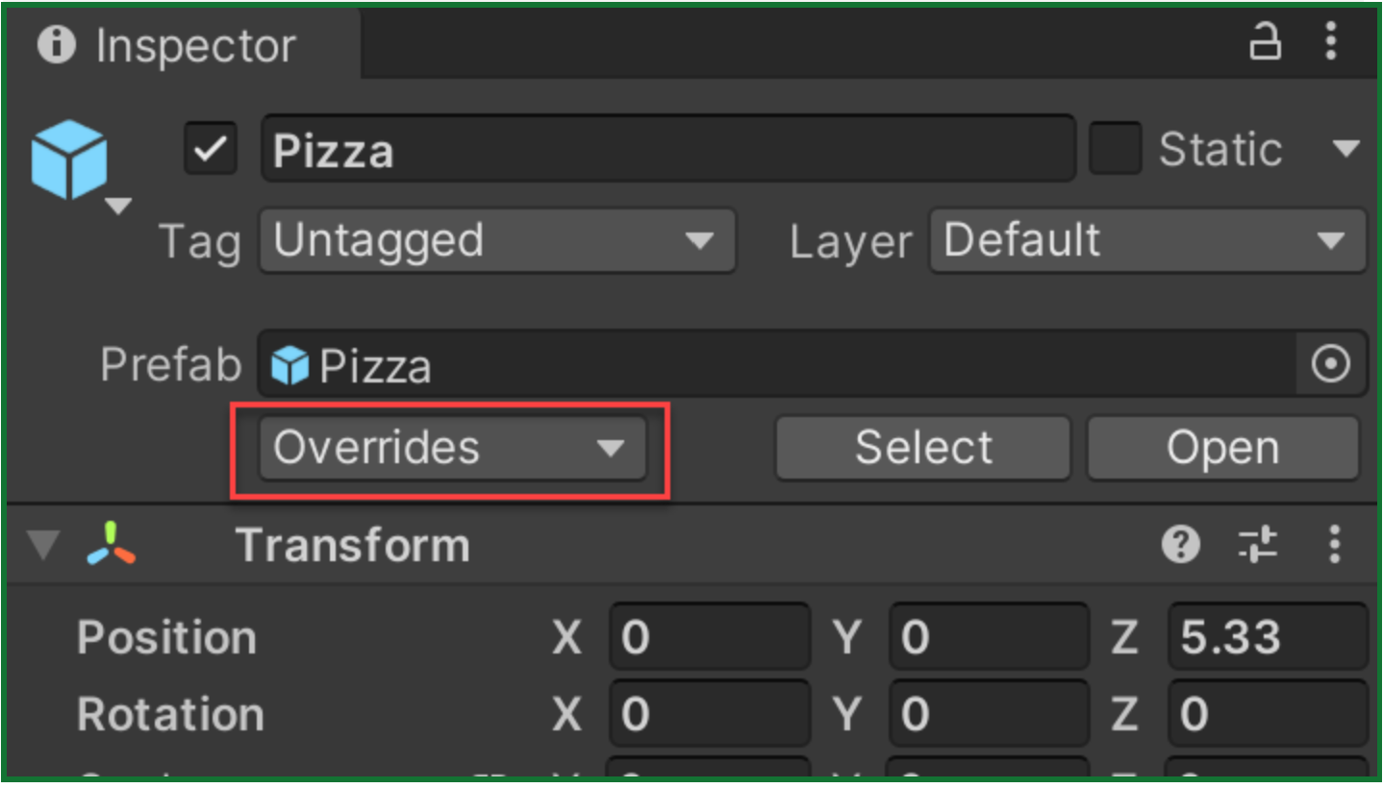Open the prefab Overrides dropdown
The height and width of the screenshot is (788, 1383).
(x=452, y=449)
